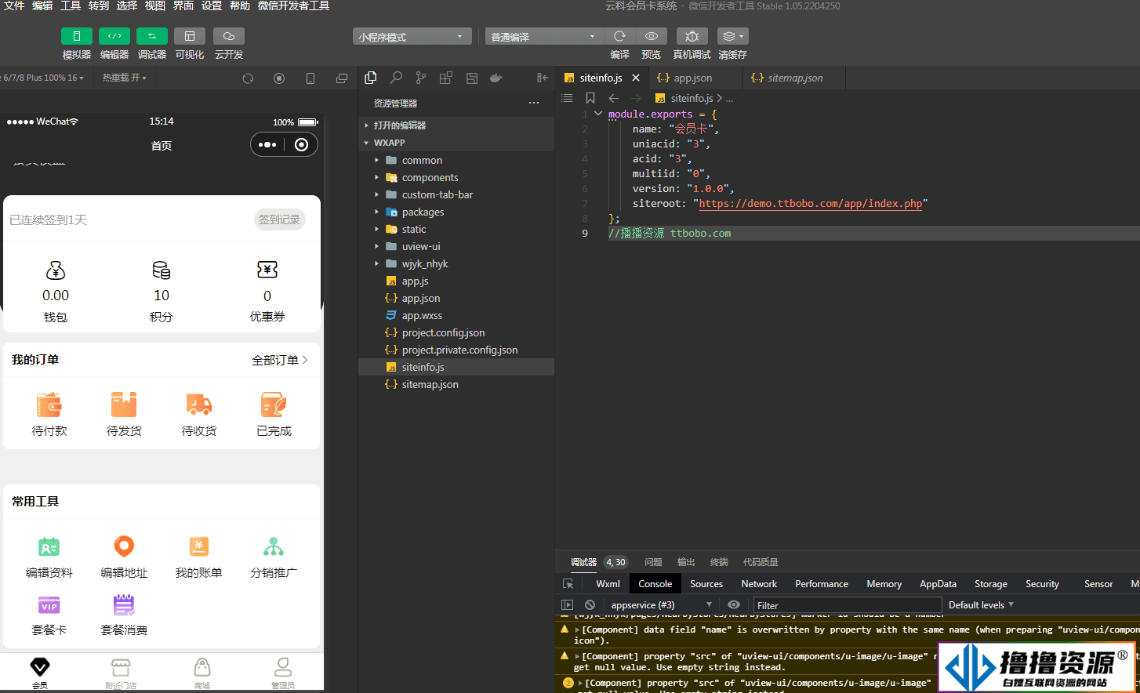This screenshot has height=693, width=1140.
Task: Toggle the live expression eye icon
Action: coord(734,605)
